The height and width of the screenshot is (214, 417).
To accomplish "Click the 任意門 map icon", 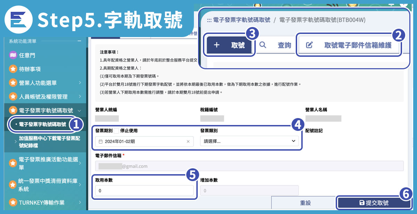I will [13, 55].
